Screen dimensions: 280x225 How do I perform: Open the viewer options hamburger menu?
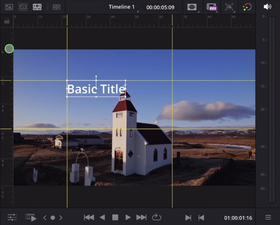[x=268, y=217]
